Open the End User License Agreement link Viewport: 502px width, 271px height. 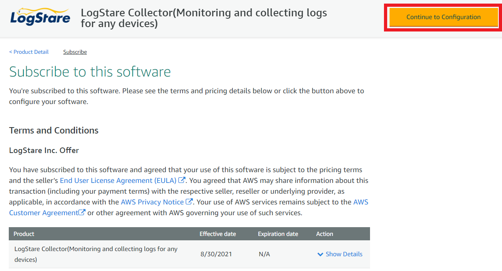pos(118,181)
